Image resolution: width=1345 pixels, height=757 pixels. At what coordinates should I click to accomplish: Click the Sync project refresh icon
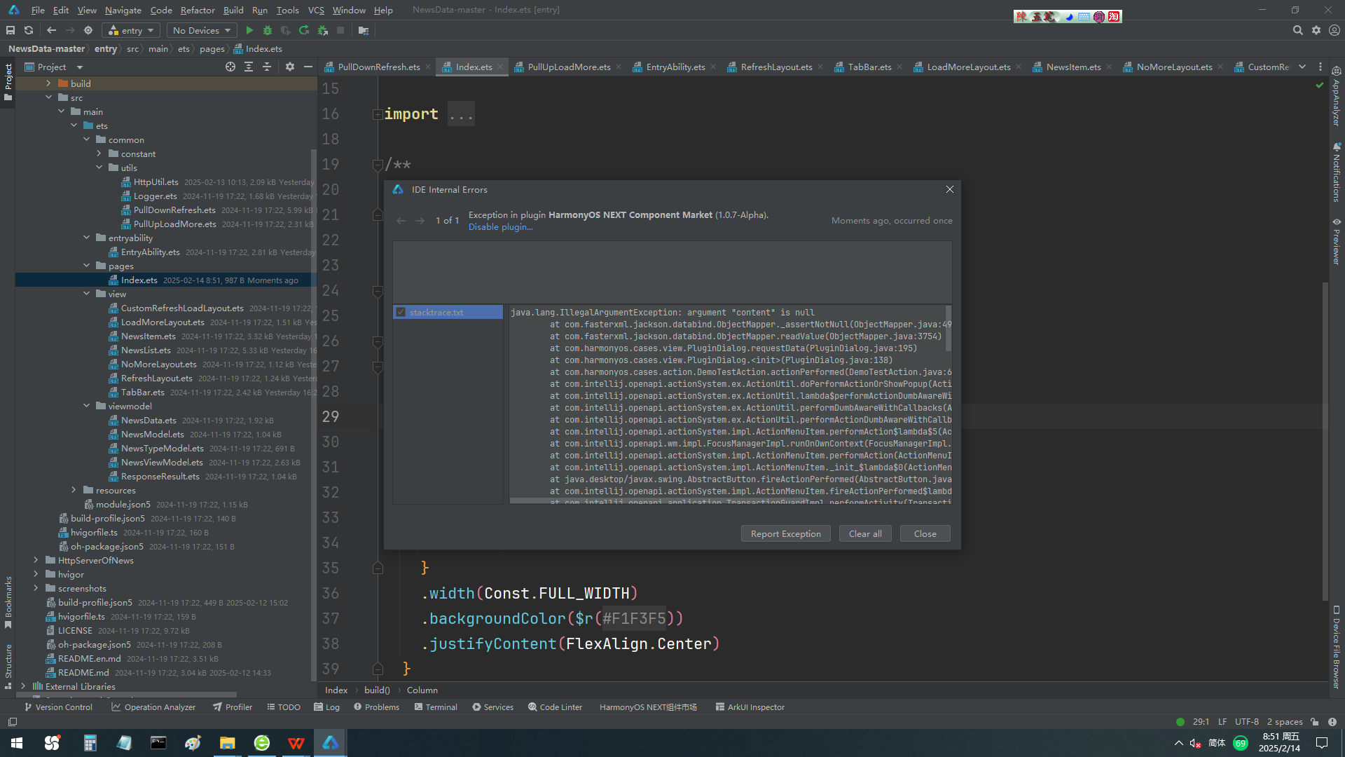point(29,30)
